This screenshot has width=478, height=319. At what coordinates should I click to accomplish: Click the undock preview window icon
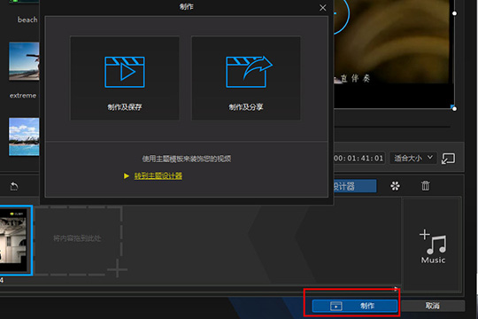(x=448, y=159)
